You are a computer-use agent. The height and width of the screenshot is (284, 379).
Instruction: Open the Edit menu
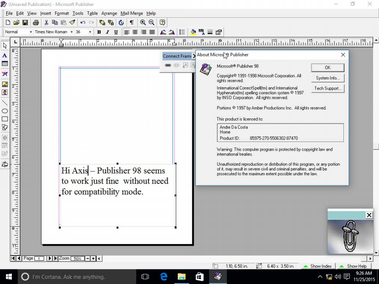(20, 13)
